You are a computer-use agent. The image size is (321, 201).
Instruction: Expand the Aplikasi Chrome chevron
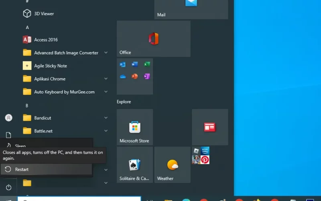[x=106, y=79]
